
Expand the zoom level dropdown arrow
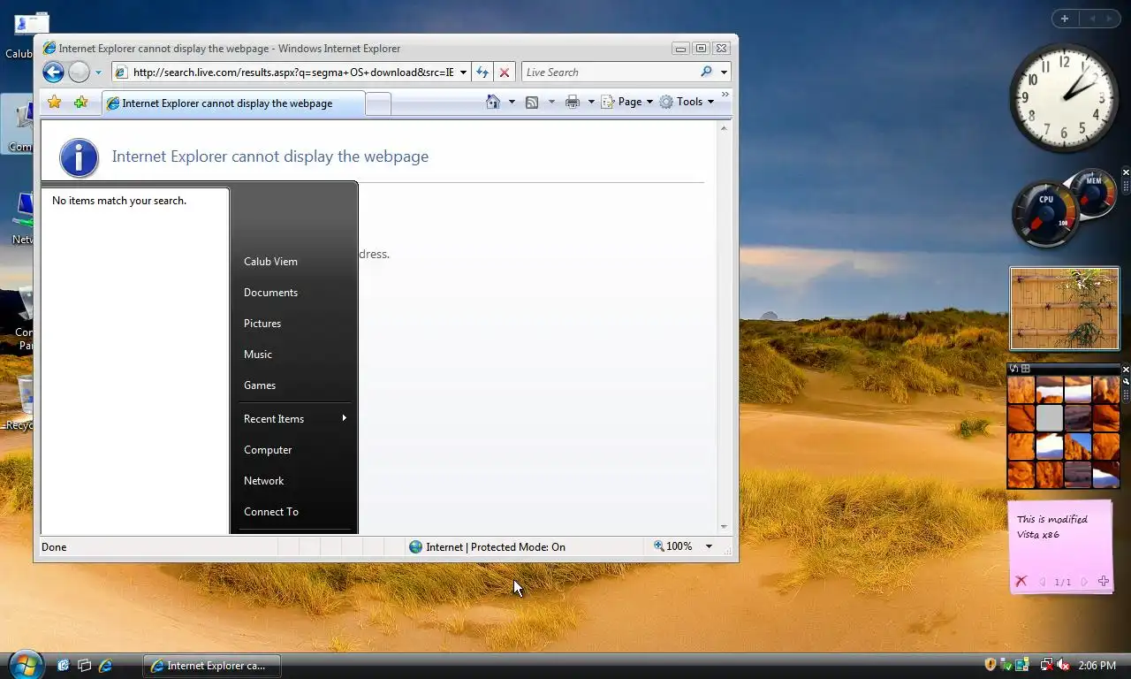click(x=709, y=546)
